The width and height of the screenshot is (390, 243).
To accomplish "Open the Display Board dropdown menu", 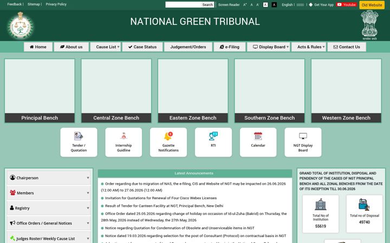I will tap(269, 47).
